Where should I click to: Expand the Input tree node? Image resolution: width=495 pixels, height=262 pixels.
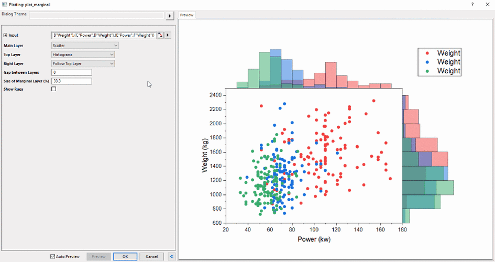pyautogui.click(x=5, y=35)
